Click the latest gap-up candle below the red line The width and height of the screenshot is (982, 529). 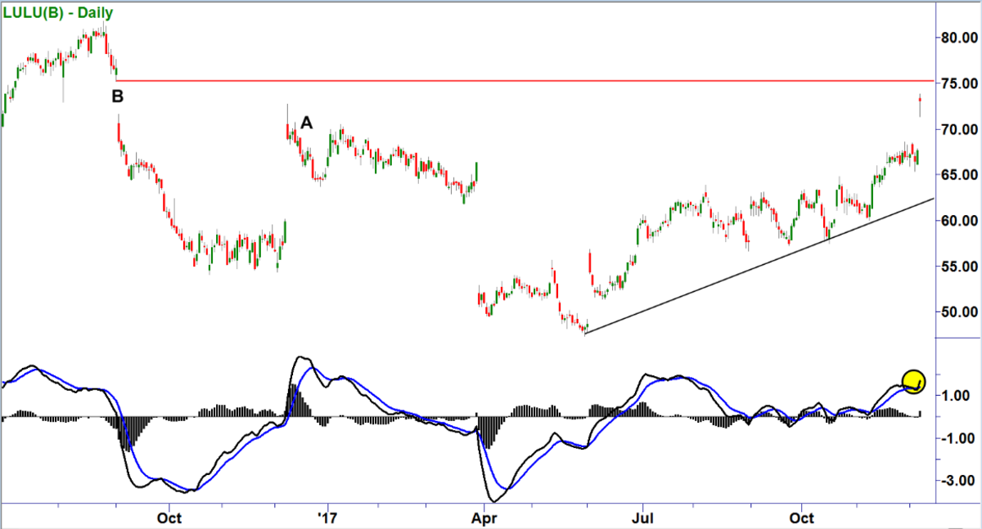[x=921, y=103]
